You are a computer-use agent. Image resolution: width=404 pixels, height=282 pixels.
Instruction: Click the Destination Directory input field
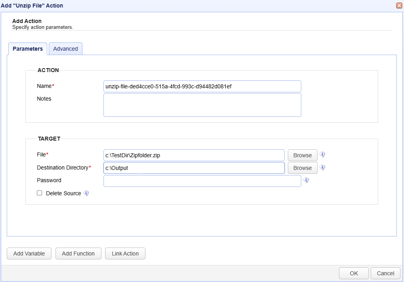pos(194,168)
